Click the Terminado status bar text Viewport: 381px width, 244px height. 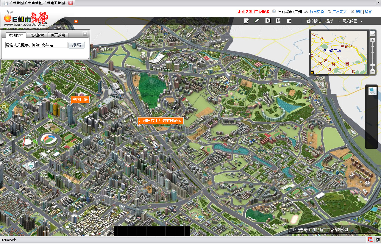click(x=9, y=240)
